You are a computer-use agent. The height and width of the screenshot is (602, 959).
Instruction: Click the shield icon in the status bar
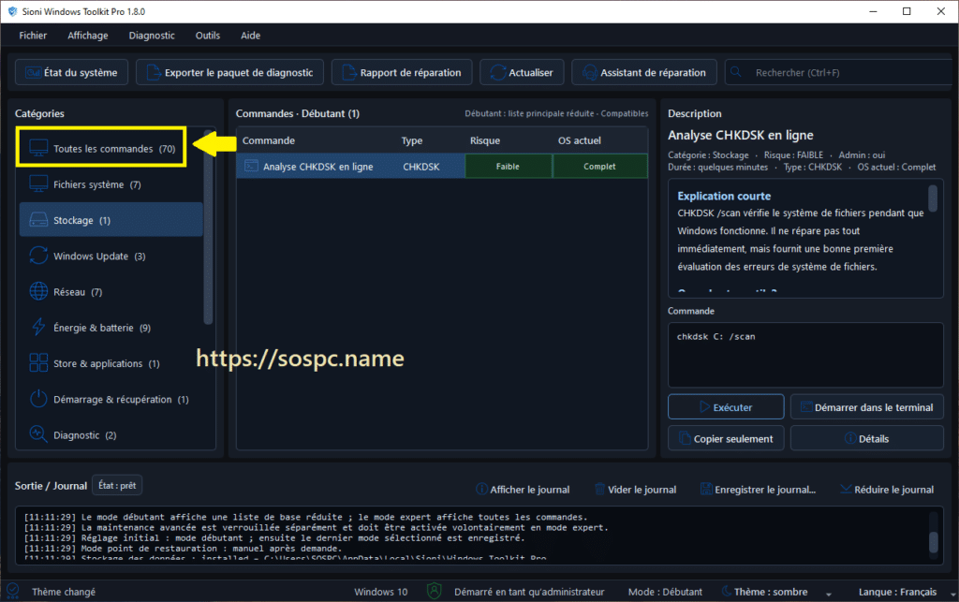click(x=435, y=591)
